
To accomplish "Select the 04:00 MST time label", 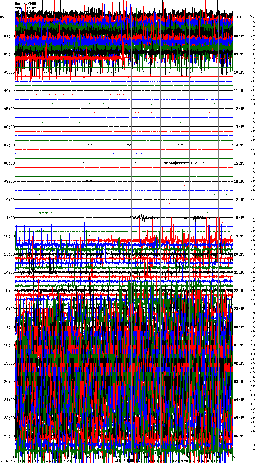I will (x=9, y=91).
